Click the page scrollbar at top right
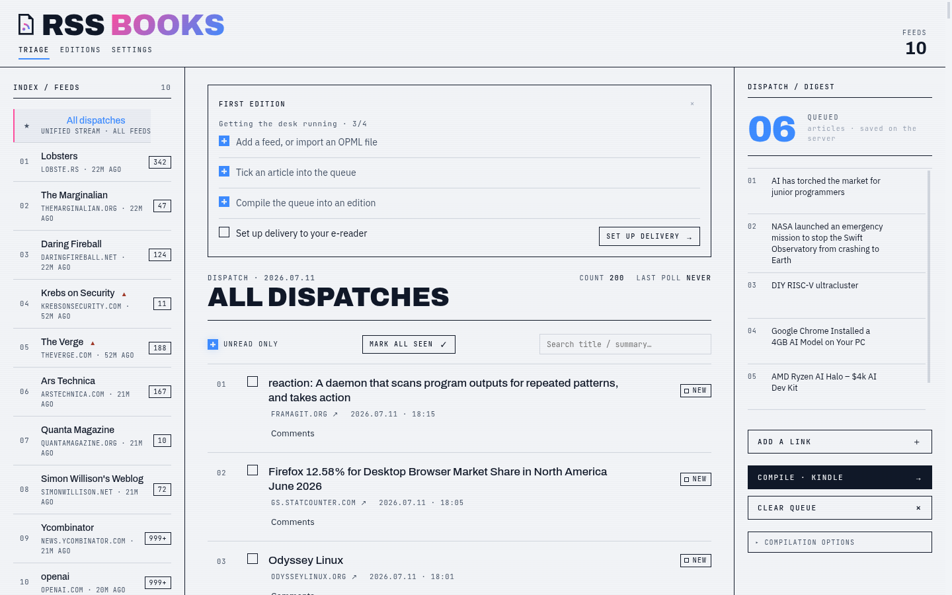This screenshot has width=952, height=595. (949, 9)
